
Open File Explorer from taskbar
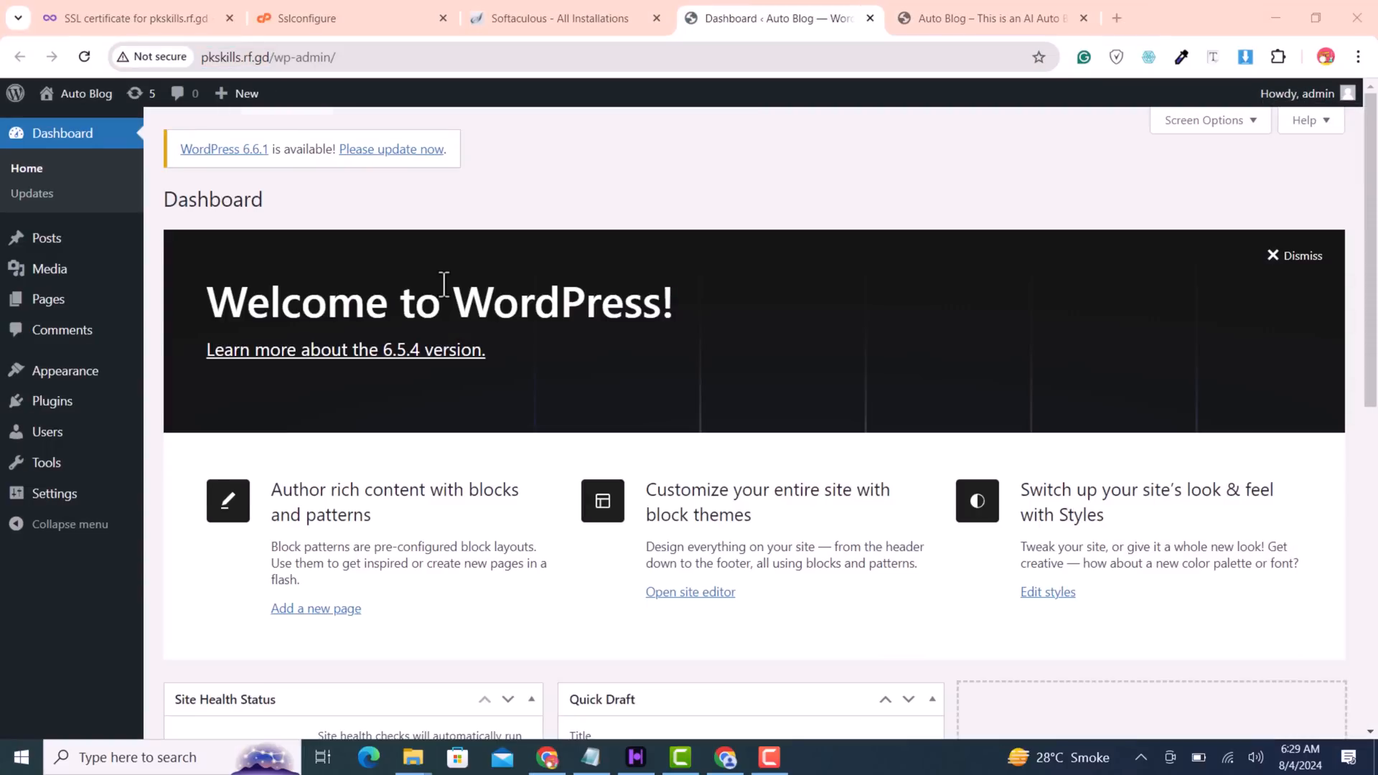pyautogui.click(x=413, y=757)
